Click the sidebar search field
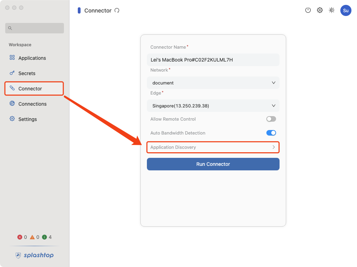 coord(35,28)
